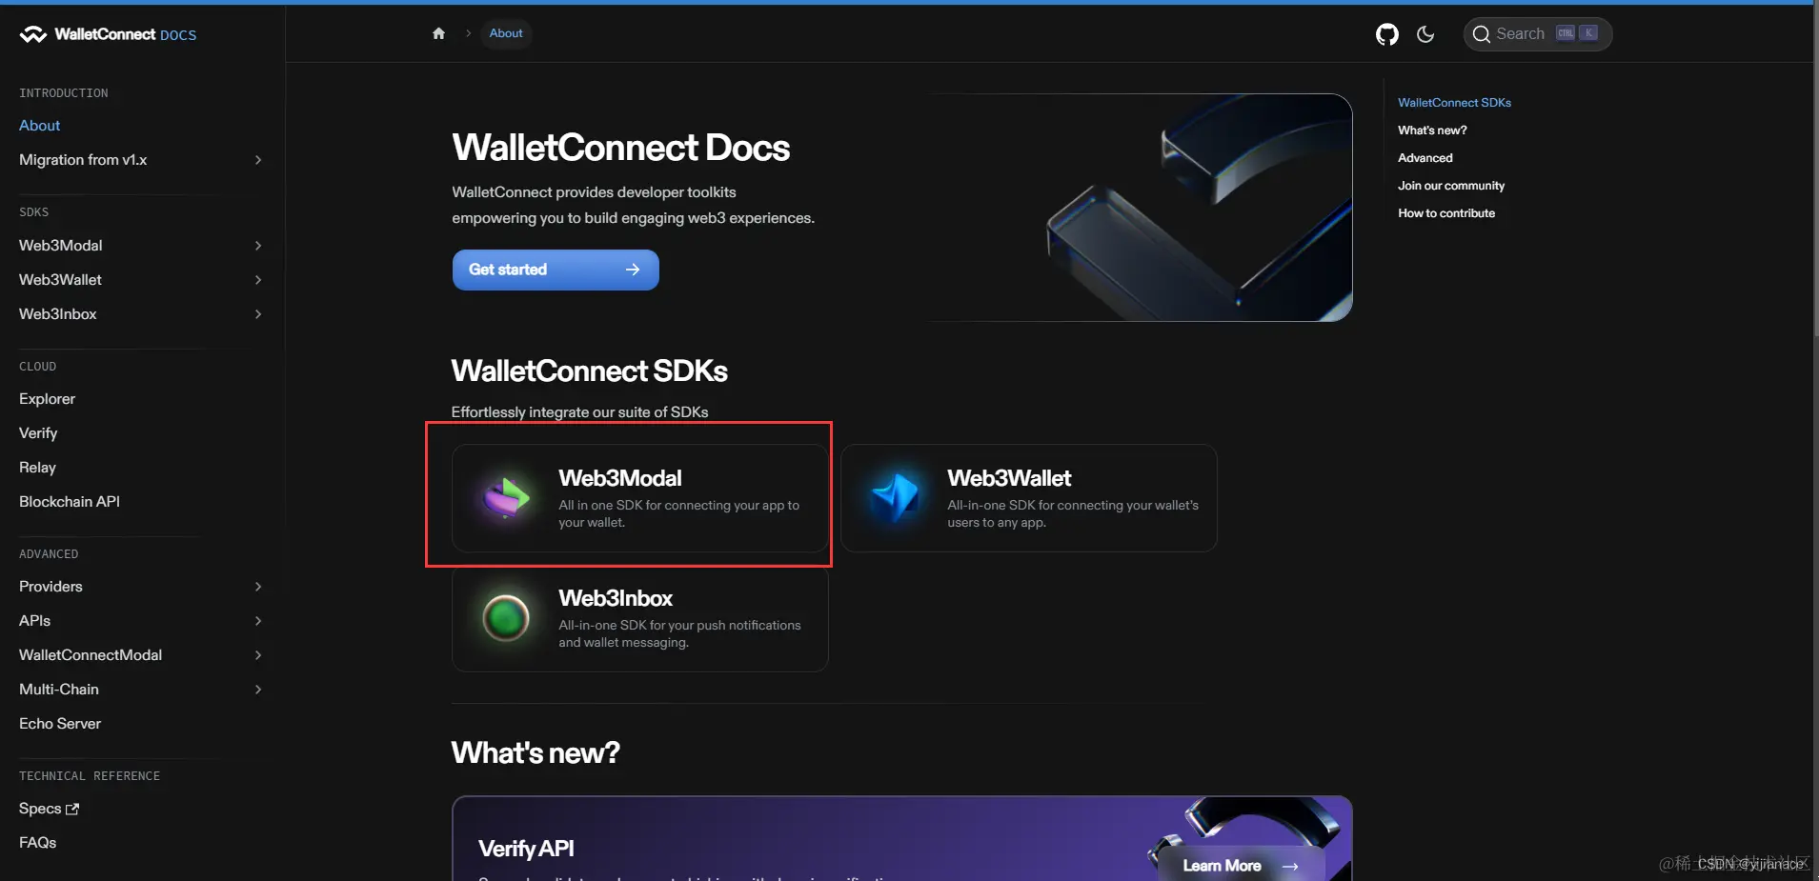The image size is (1819, 881).
Task: Open WalletConnectModal sidebar item
Action: point(91,655)
